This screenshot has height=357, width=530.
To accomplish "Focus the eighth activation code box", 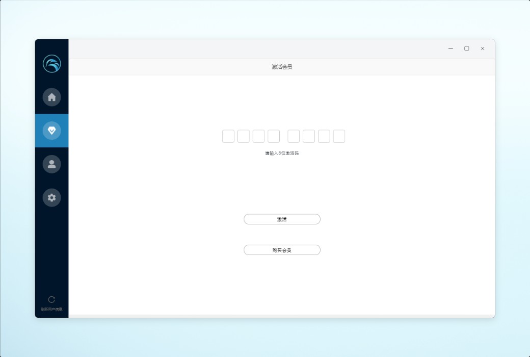I will 339,136.
